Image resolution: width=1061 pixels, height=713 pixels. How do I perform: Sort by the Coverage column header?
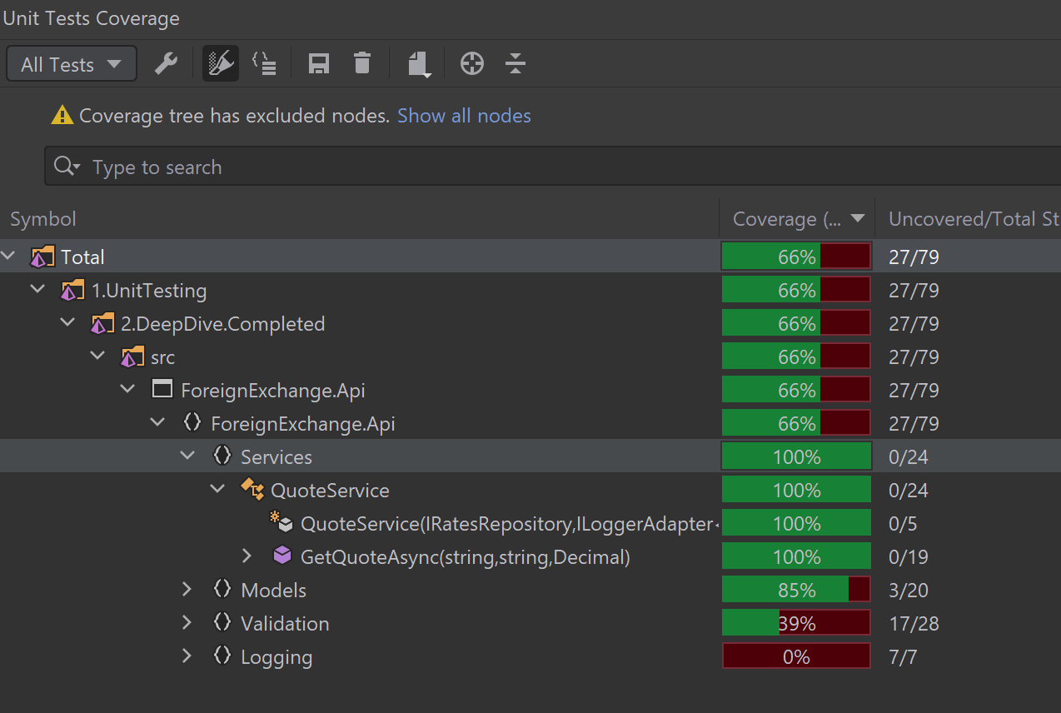[x=786, y=219]
